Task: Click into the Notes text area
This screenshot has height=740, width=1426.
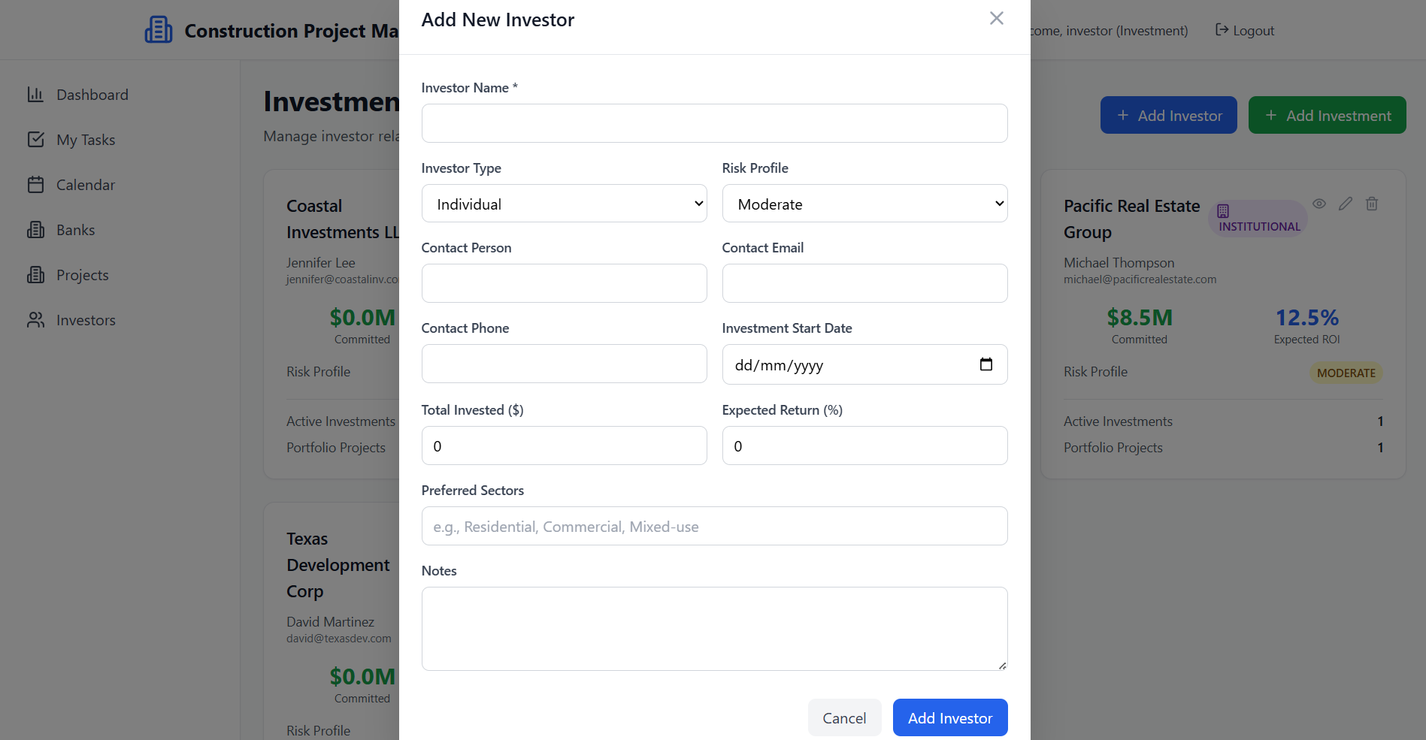Action: point(714,629)
